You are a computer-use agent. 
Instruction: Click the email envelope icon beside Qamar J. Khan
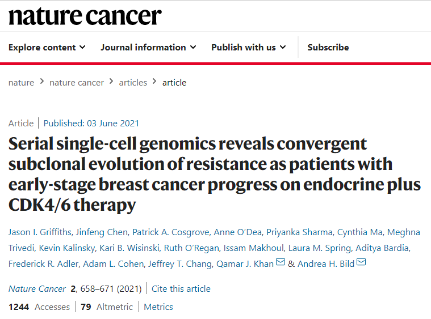tap(281, 262)
